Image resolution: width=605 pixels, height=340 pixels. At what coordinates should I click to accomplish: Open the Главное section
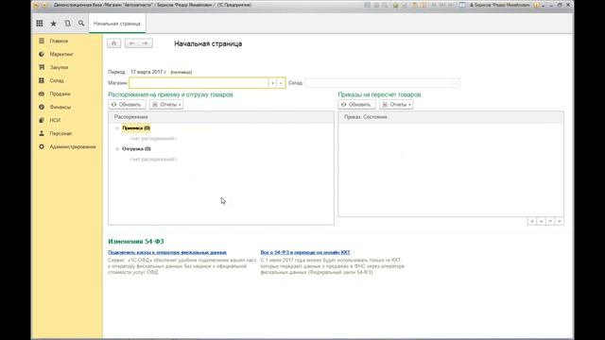point(59,41)
